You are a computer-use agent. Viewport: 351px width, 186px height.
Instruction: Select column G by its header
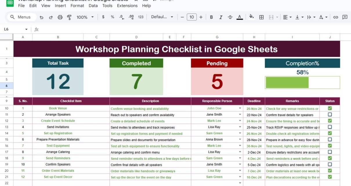(x=217, y=37)
